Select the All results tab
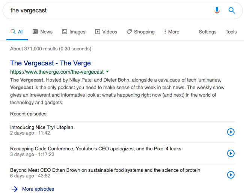 point(17,32)
